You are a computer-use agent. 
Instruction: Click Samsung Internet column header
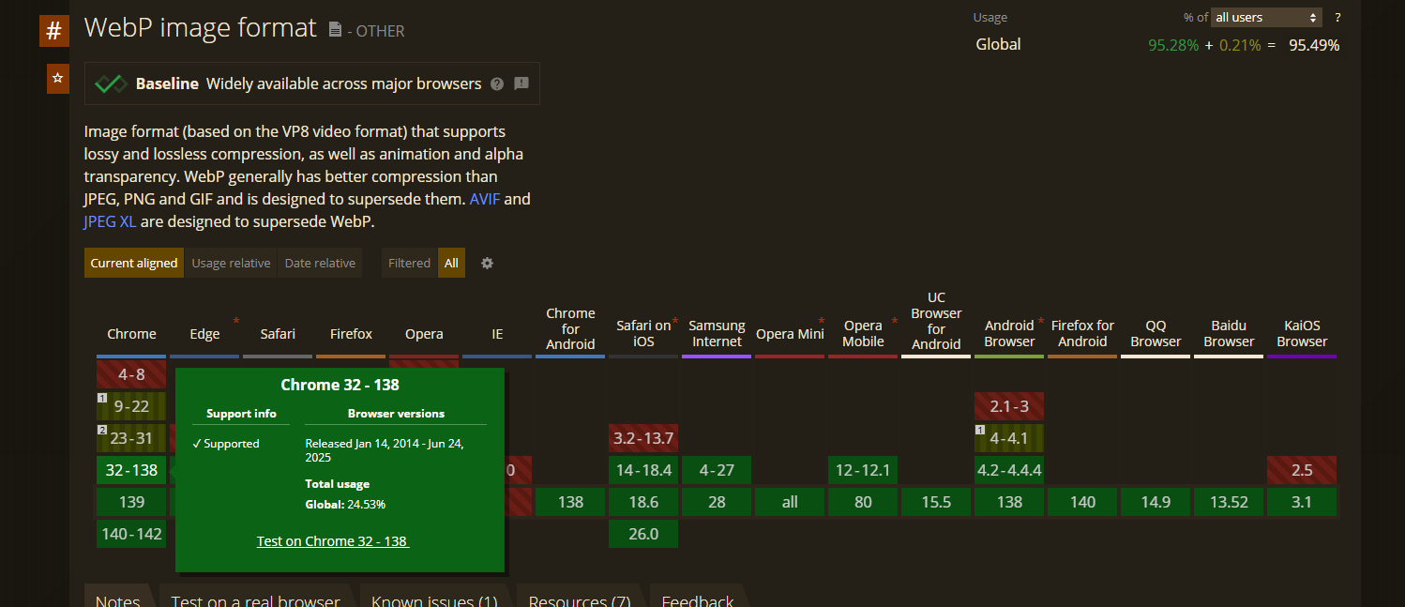pyautogui.click(x=717, y=333)
